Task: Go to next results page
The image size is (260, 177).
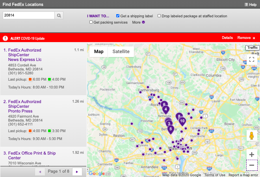Action: pyautogui.click(x=77, y=172)
